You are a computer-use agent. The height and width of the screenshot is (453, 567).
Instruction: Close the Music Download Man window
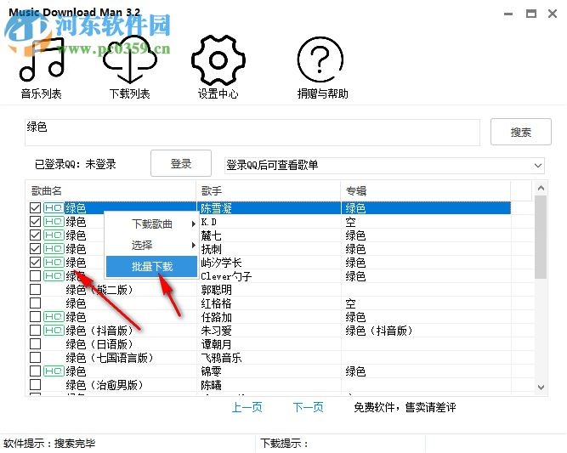point(553,14)
